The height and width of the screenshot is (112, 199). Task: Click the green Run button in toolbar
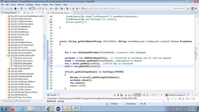(56, 8)
